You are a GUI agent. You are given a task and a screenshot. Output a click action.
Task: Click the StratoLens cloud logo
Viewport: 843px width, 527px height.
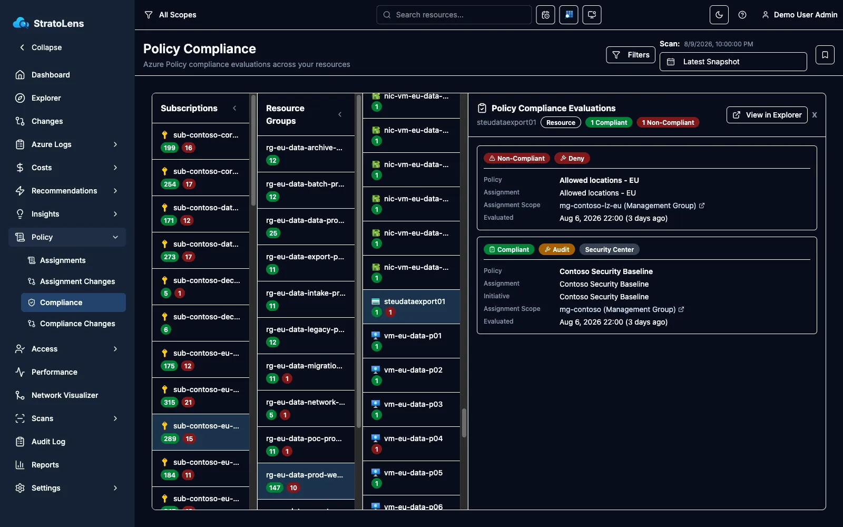[x=21, y=23]
